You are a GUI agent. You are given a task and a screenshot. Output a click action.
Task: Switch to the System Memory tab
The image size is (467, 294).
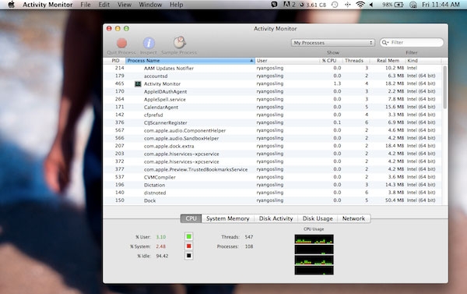pos(228,218)
